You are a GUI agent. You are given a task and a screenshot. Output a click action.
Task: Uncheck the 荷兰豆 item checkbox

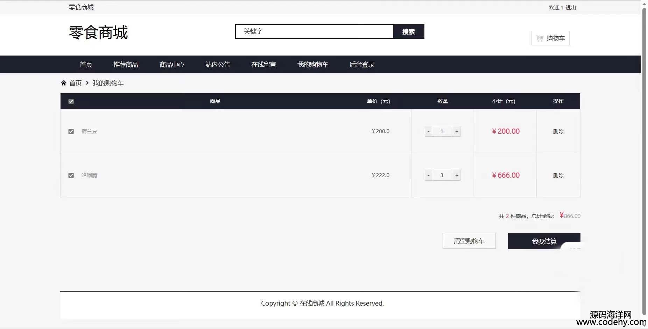71,131
